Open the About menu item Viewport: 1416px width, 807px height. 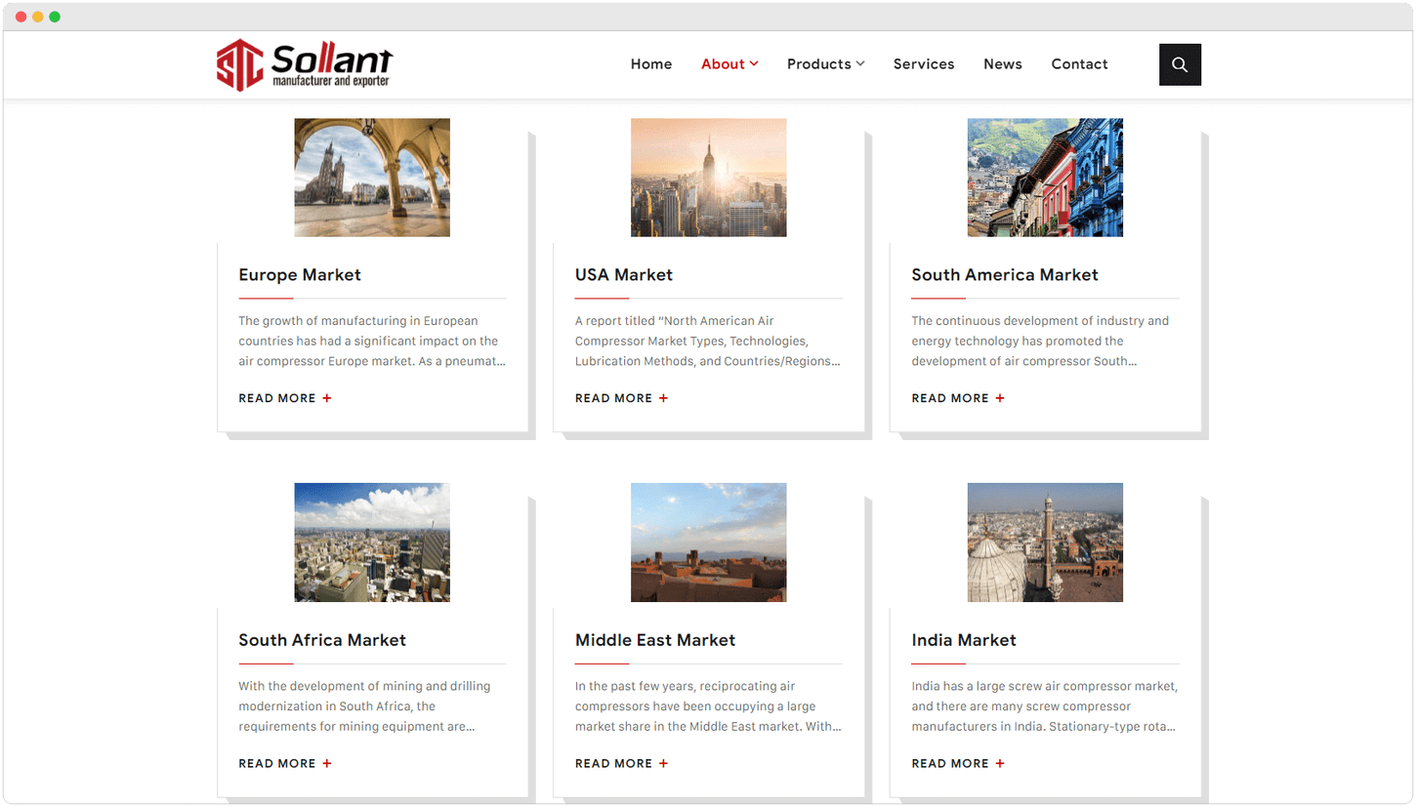click(x=723, y=64)
